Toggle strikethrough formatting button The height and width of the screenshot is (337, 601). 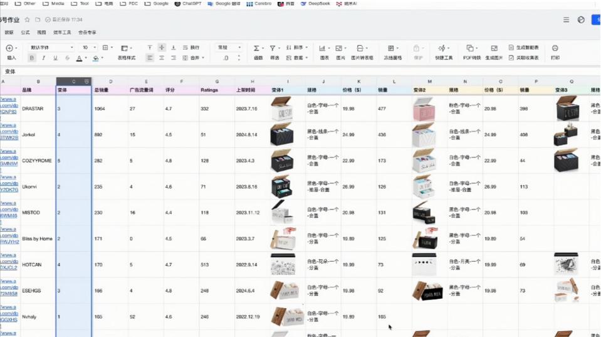(68, 58)
